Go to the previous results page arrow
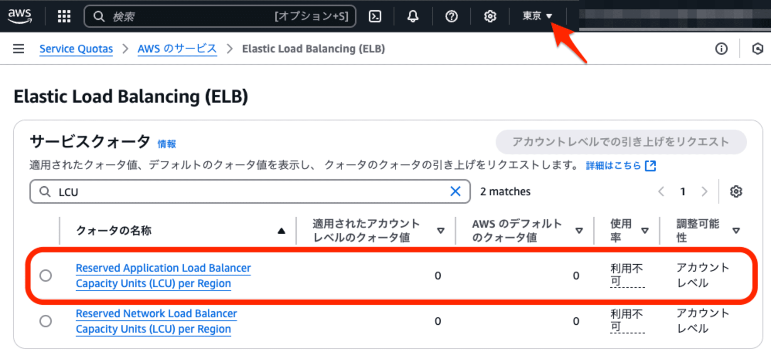This screenshot has width=771, height=362. click(661, 192)
